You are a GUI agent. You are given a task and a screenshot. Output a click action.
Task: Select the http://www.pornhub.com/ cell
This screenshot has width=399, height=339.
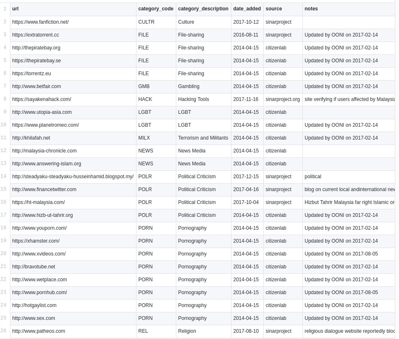tap(73, 292)
